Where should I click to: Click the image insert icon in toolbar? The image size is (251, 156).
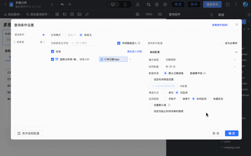(79, 14)
